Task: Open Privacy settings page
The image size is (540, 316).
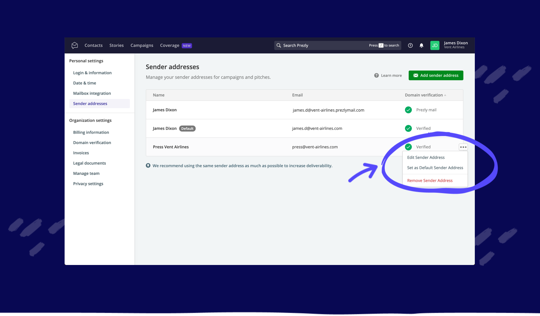Action: (x=88, y=184)
